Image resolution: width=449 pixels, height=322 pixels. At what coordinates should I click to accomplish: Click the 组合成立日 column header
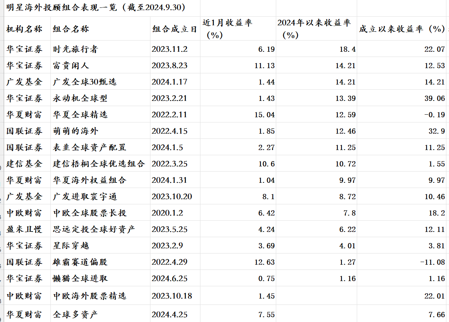175,28
